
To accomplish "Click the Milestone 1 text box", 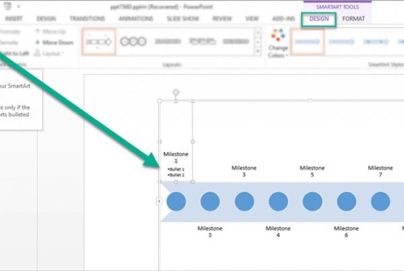I will (176, 159).
